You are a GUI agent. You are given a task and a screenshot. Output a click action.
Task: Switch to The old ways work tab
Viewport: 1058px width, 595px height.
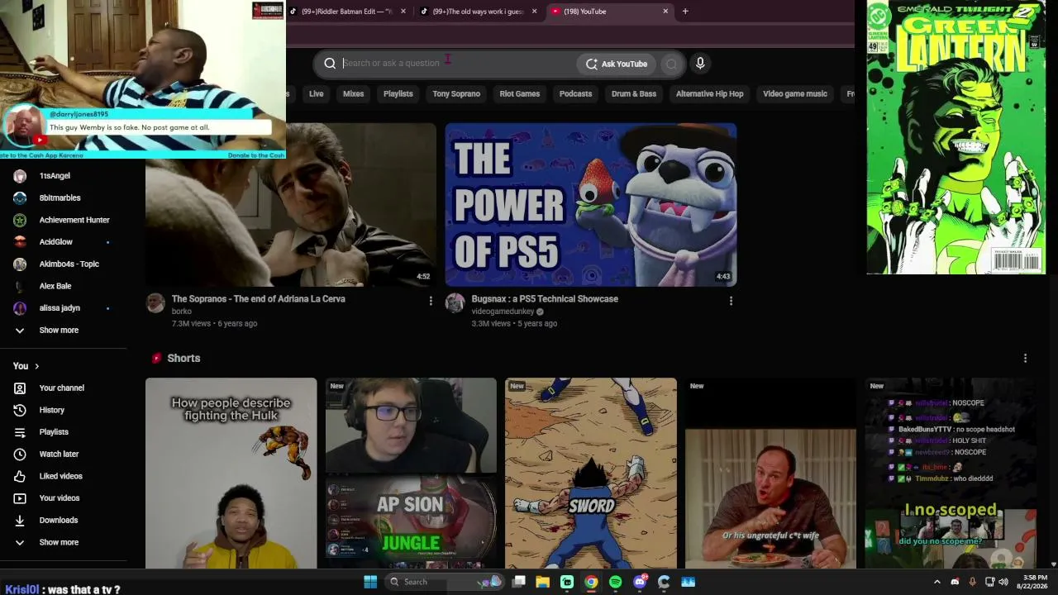click(480, 12)
